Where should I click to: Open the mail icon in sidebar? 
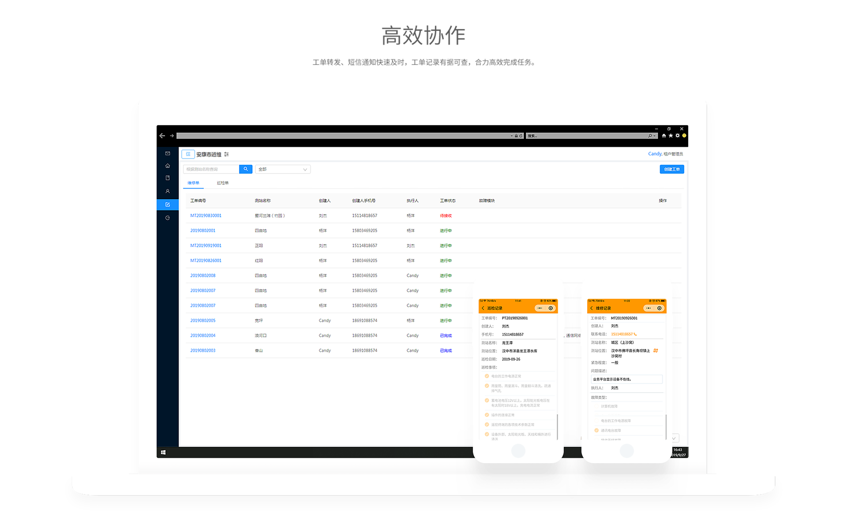pos(168,153)
